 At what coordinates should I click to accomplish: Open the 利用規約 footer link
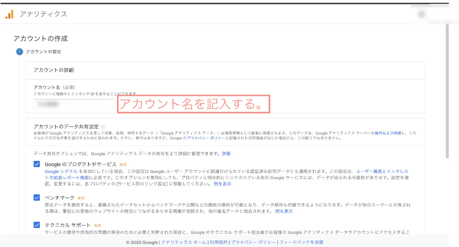point(219,243)
